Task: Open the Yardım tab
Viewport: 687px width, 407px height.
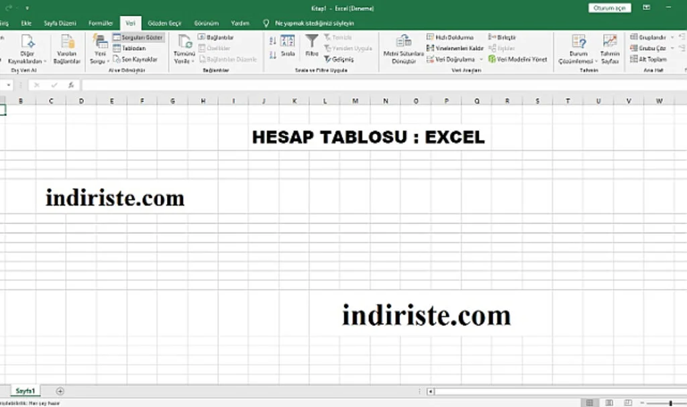Action: pos(240,23)
